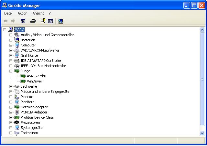
Task: Expand the Grafikkarte node
Action: [11, 55]
